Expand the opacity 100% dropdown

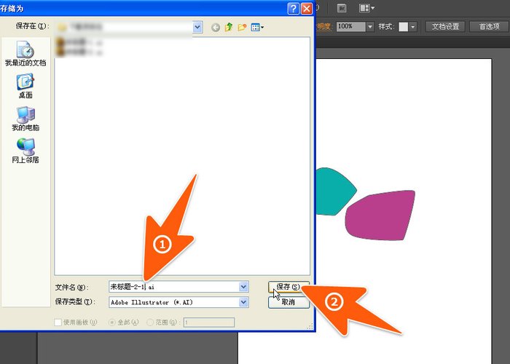pyautogui.click(x=370, y=26)
